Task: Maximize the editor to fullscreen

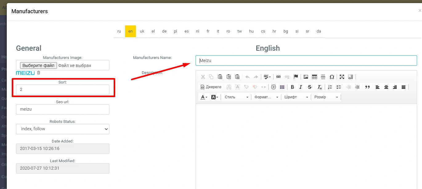Action: [342, 77]
